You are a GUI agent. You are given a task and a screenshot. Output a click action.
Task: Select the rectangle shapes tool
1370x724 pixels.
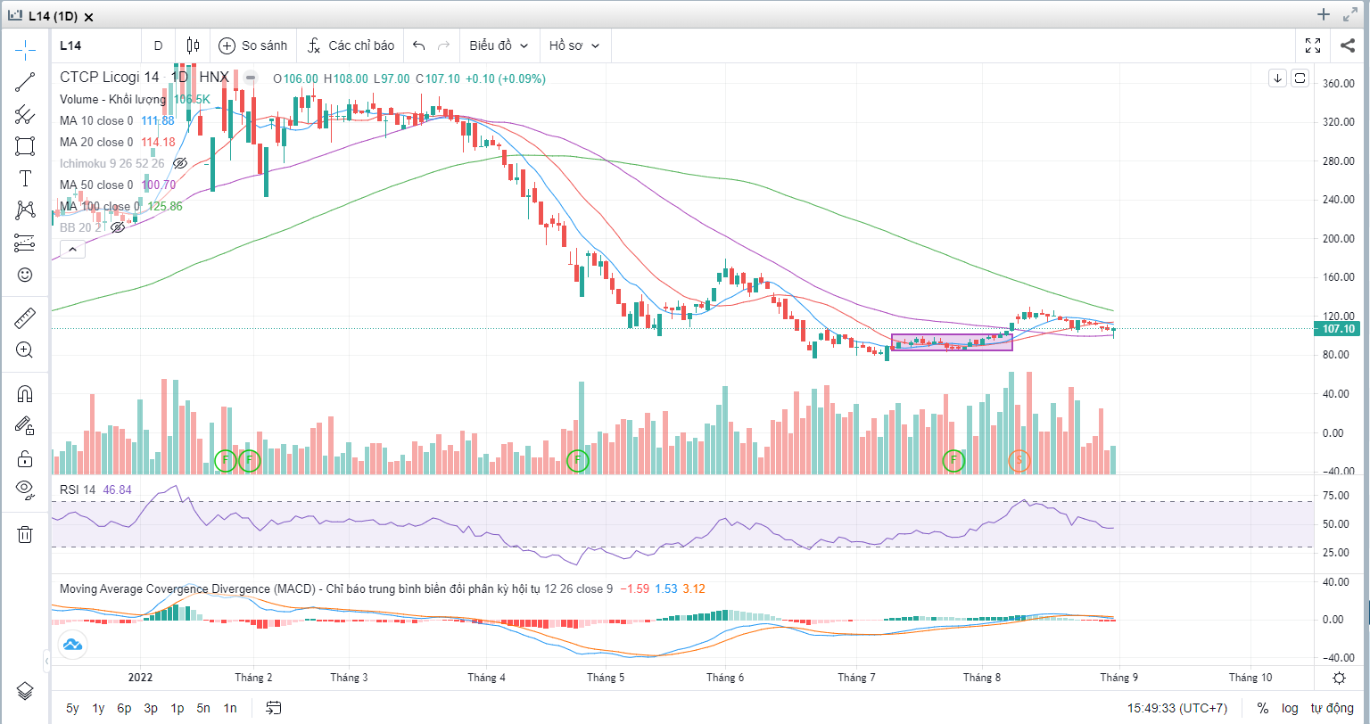coord(25,146)
